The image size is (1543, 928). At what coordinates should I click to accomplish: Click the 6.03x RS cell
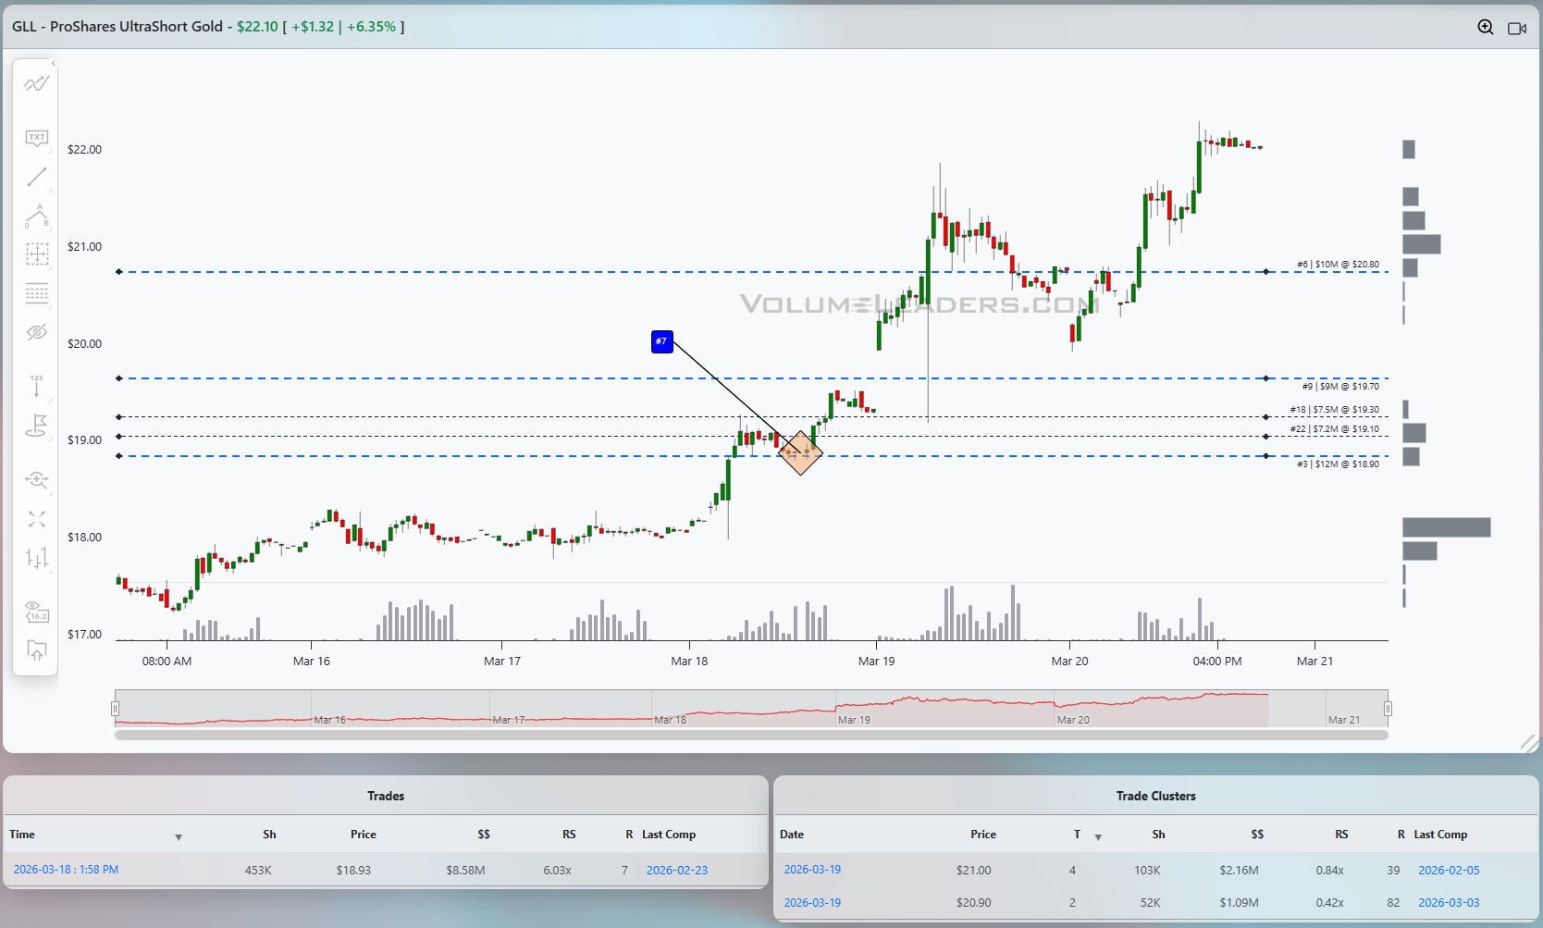(x=557, y=871)
